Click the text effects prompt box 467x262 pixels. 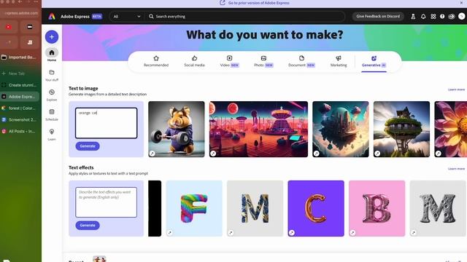point(107,202)
